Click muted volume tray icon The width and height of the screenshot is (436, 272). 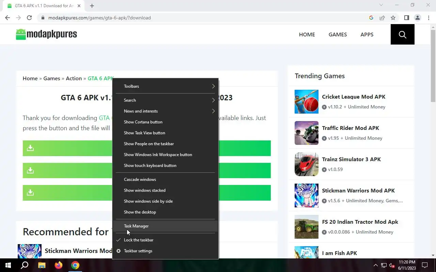coord(392,265)
